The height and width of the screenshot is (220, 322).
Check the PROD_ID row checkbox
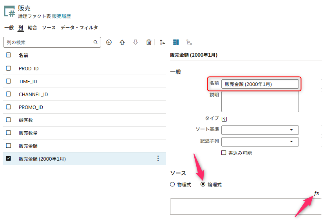(8, 68)
